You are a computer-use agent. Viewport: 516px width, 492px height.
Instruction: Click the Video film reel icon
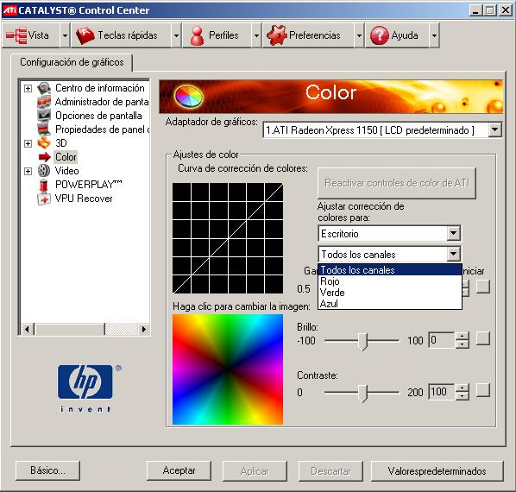coord(44,171)
